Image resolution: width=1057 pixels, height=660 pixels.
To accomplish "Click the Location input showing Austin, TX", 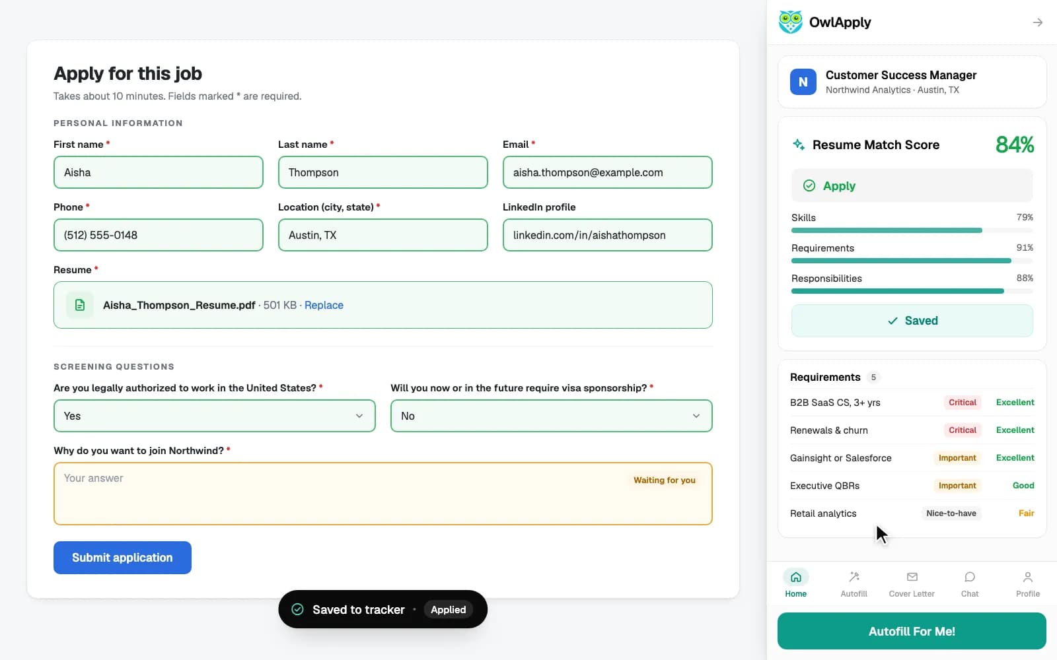I will pos(383,235).
